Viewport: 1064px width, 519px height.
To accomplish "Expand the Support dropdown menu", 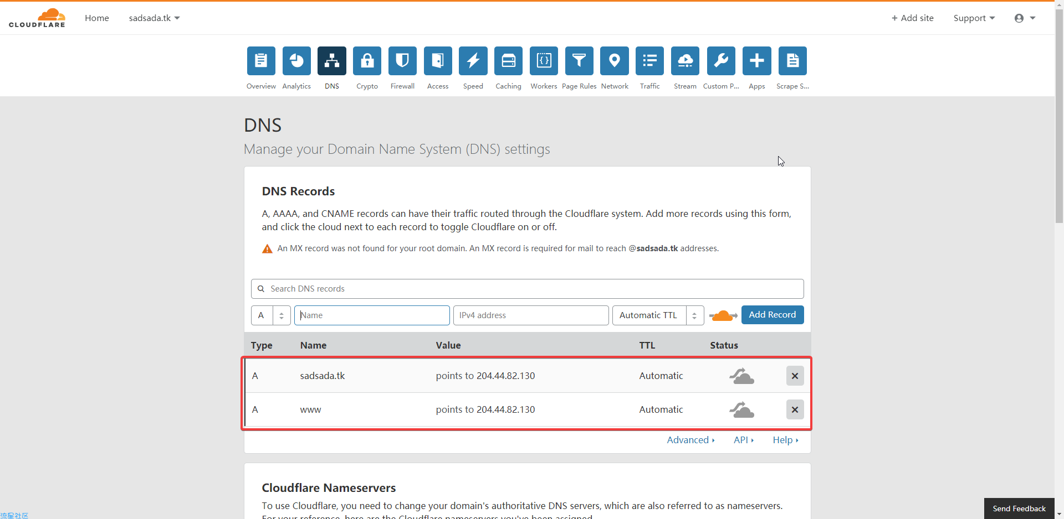I will tap(974, 18).
